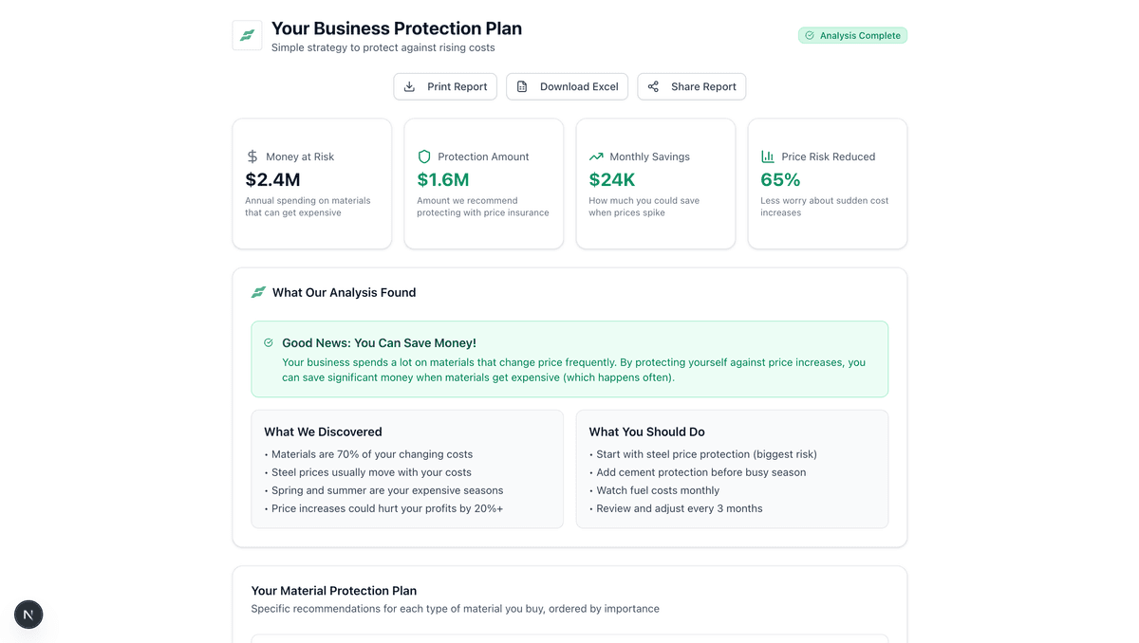Open the Next.js dev tools round button
Image resolution: width=1139 pixels, height=643 pixels.
click(x=28, y=615)
